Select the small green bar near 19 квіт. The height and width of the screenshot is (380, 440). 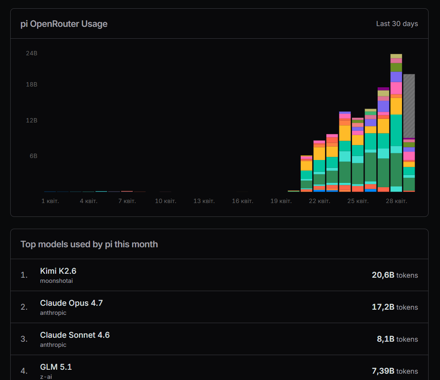(x=293, y=190)
